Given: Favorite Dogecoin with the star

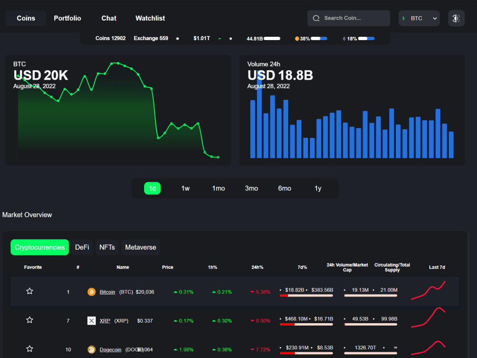Looking at the screenshot, I should (x=30, y=349).
